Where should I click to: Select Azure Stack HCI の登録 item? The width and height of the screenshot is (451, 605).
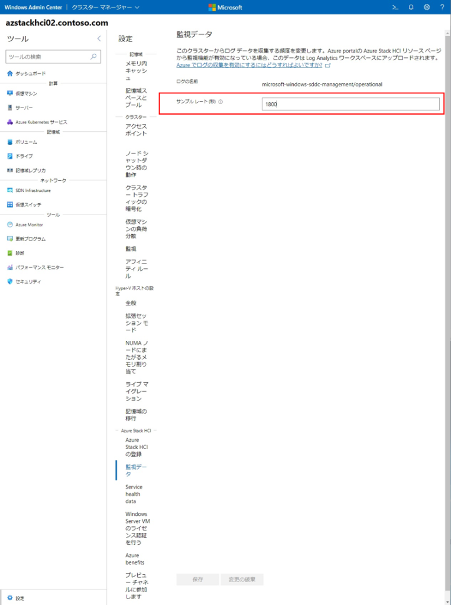point(137,447)
